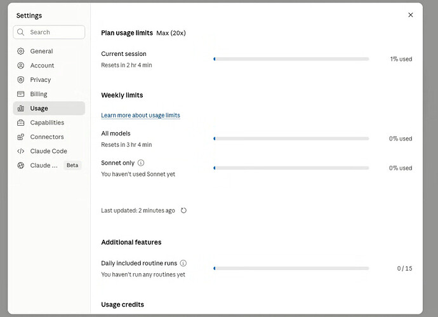Click the All models usage bar
The width and height of the screenshot is (438, 317).
291,138
